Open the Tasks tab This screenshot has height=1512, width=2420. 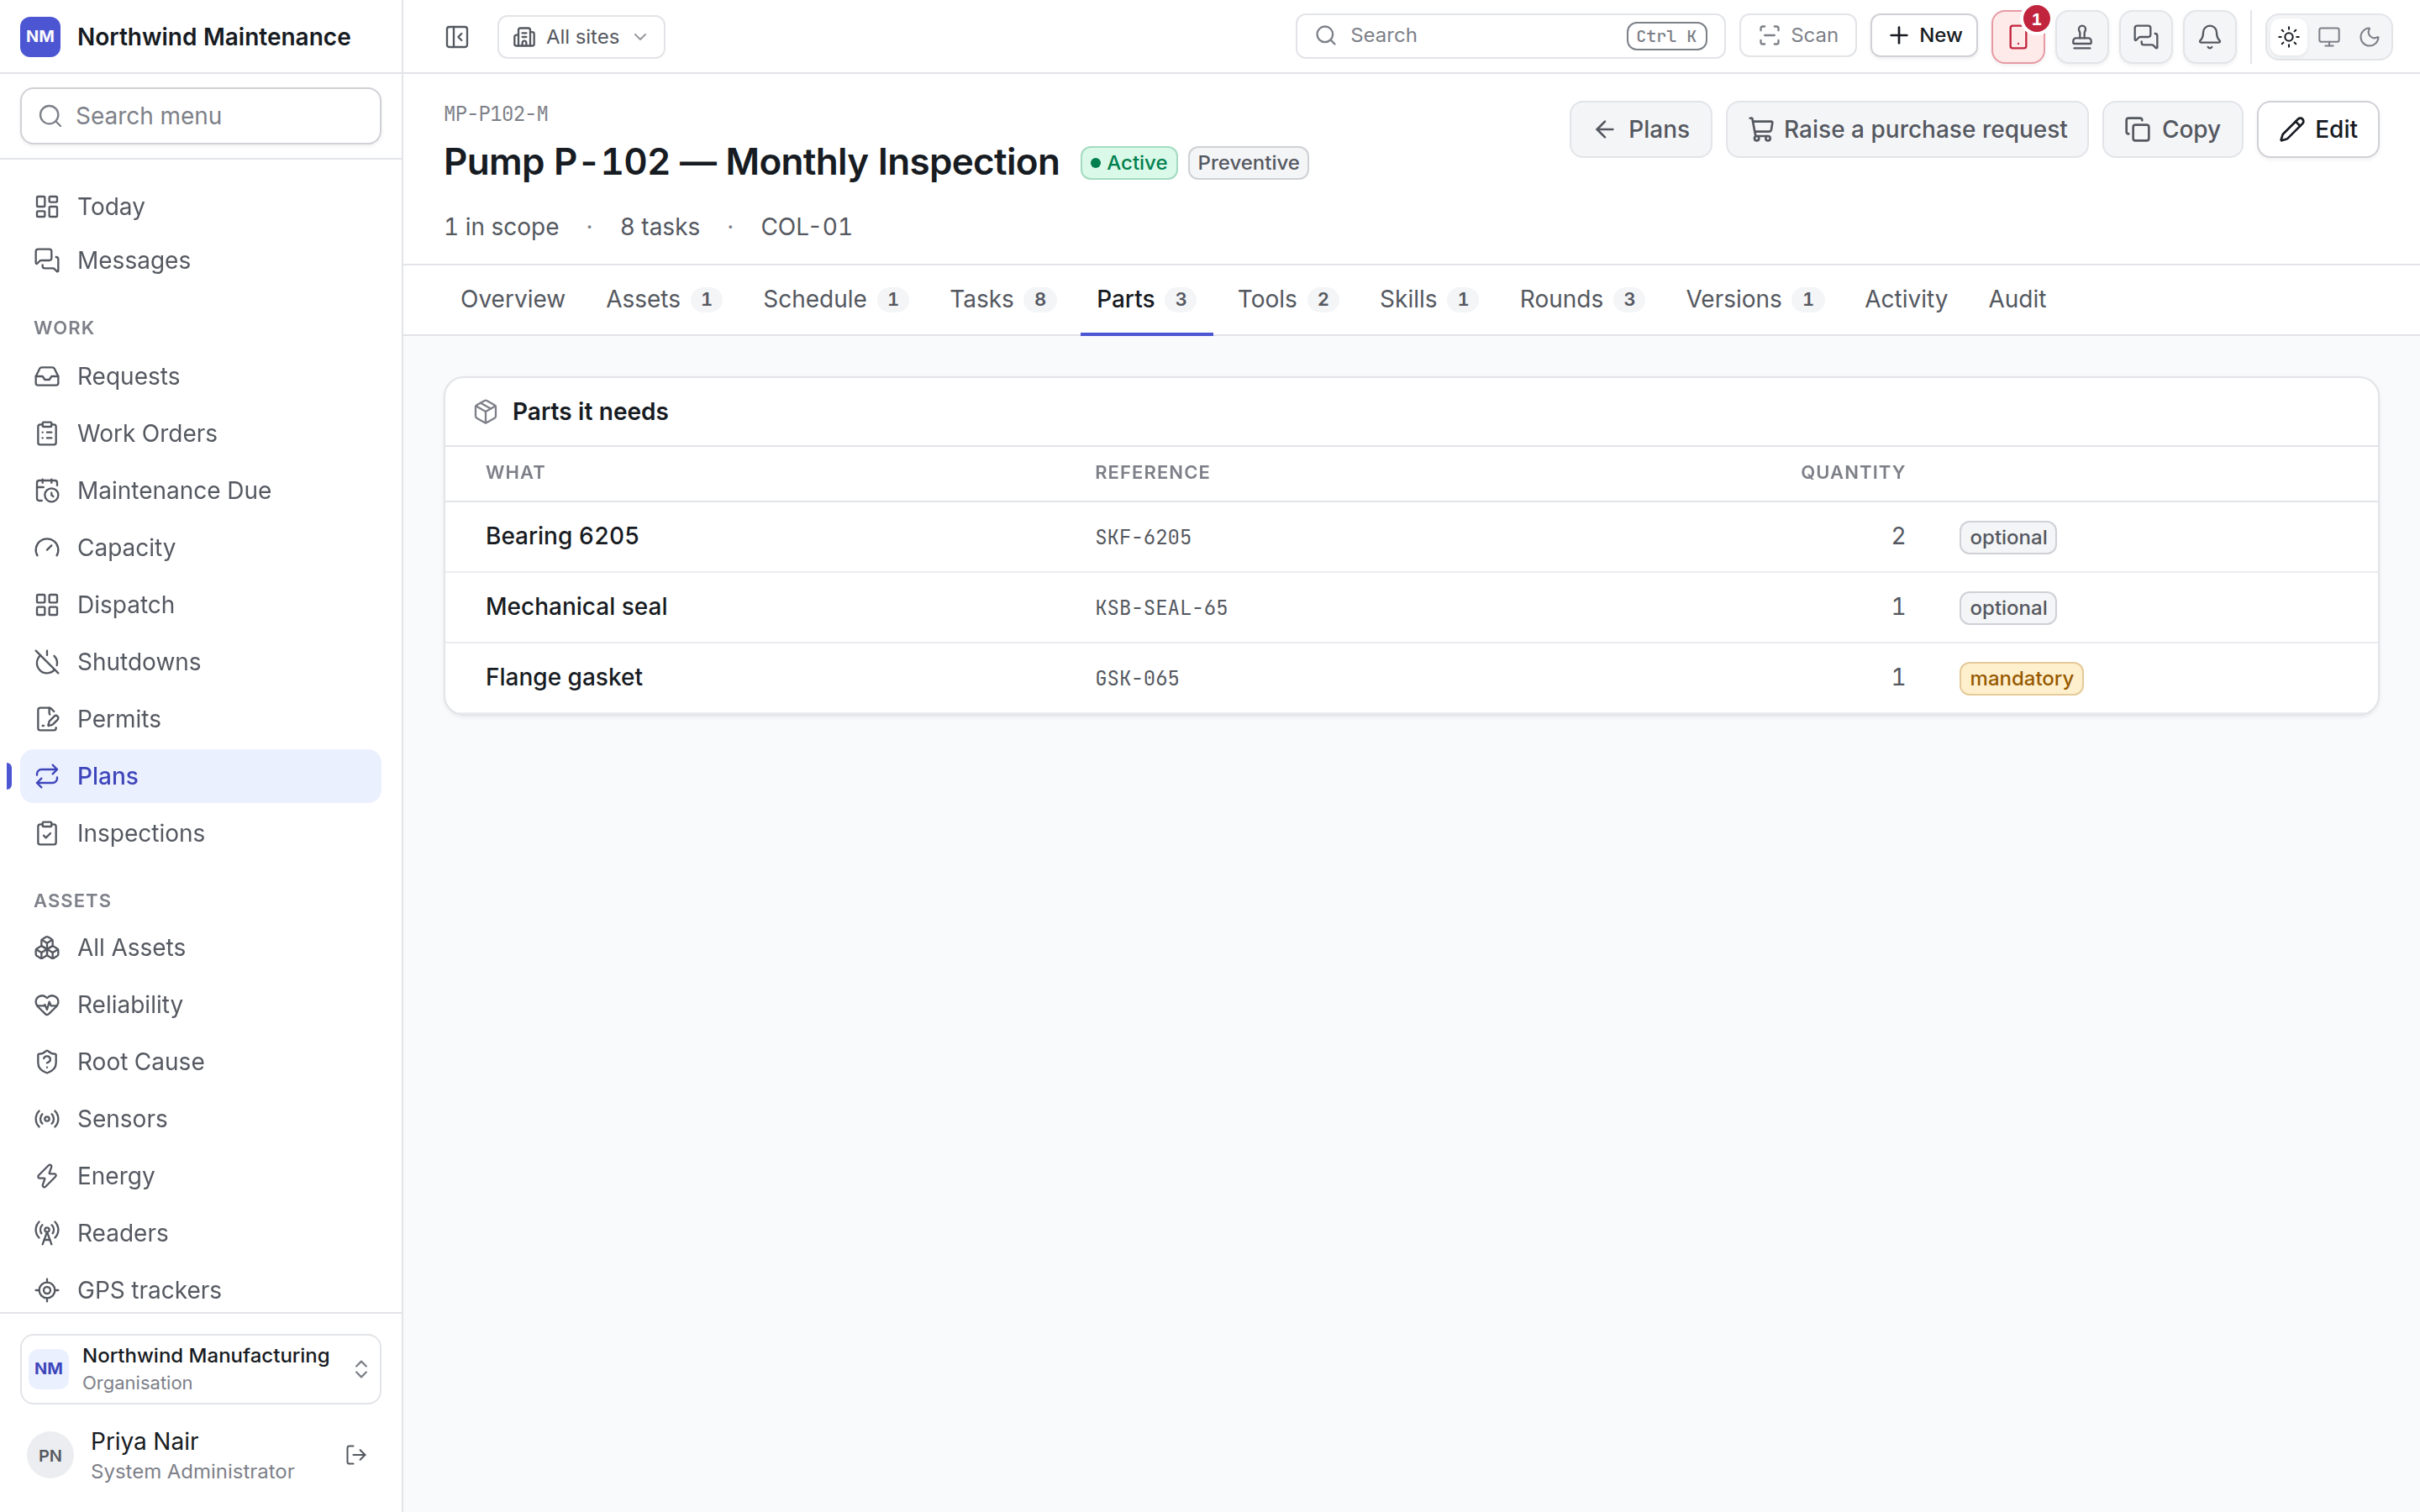point(1002,299)
